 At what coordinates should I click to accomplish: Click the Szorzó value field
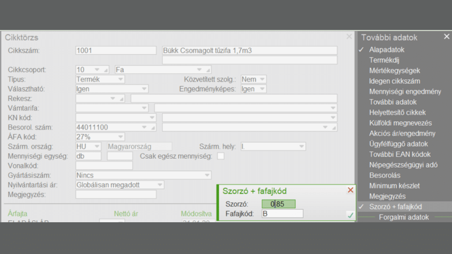tap(279, 204)
